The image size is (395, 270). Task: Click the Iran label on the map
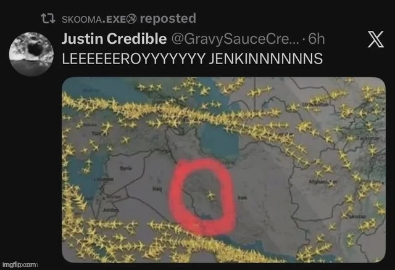[x=242, y=198]
